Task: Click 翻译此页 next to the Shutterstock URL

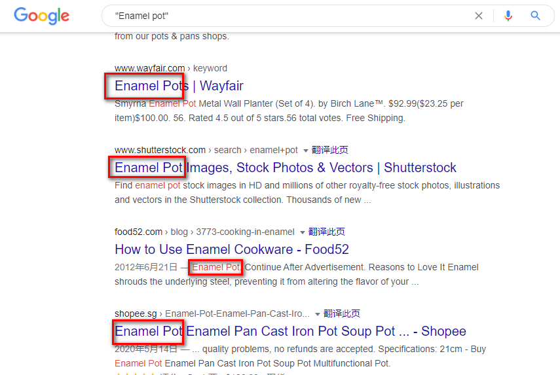Action: pos(329,150)
